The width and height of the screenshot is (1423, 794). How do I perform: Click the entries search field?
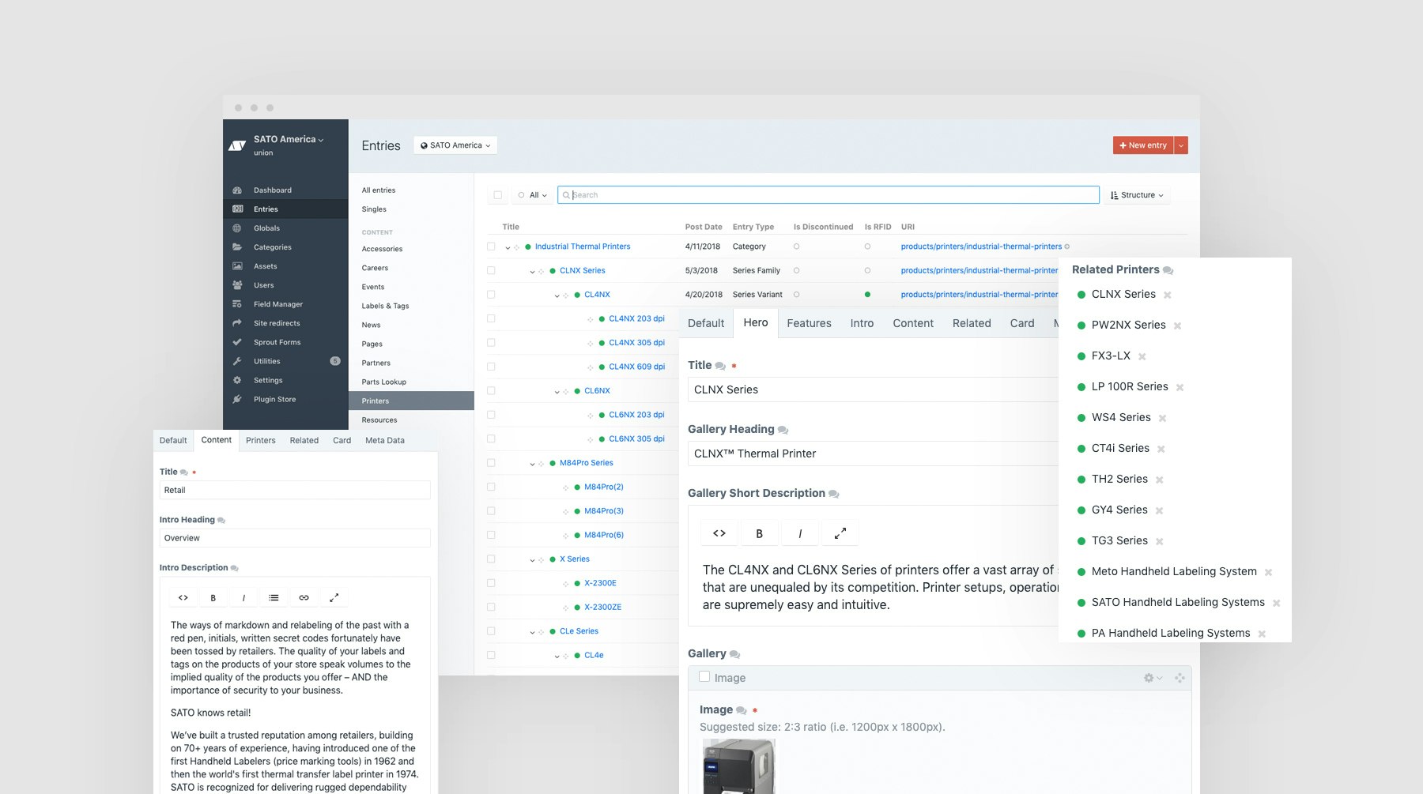(x=828, y=195)
